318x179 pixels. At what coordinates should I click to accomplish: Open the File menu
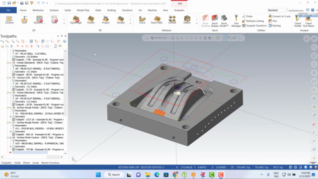8,10
